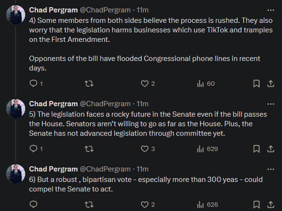
Task: Like the tweet with 3 likes
Action: click(x=147, y=149)
